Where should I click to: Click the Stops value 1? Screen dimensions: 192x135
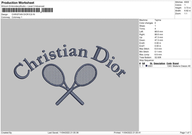[x=155, y=26]
